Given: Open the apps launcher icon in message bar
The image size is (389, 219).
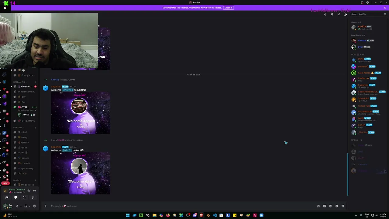Looking at the screenshot, I should [343, 206].
